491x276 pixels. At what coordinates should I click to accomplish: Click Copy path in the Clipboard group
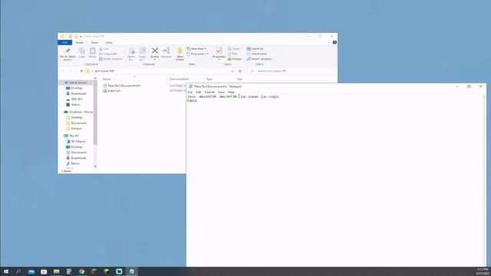108,54
